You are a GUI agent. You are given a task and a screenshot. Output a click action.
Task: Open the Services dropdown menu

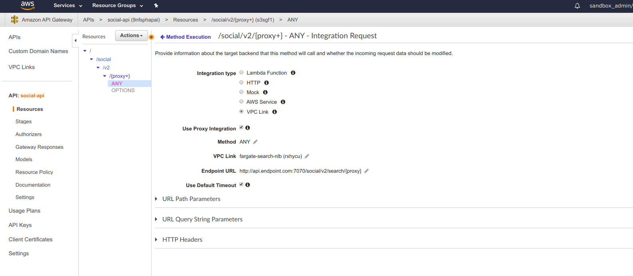[x=68, y=6]
